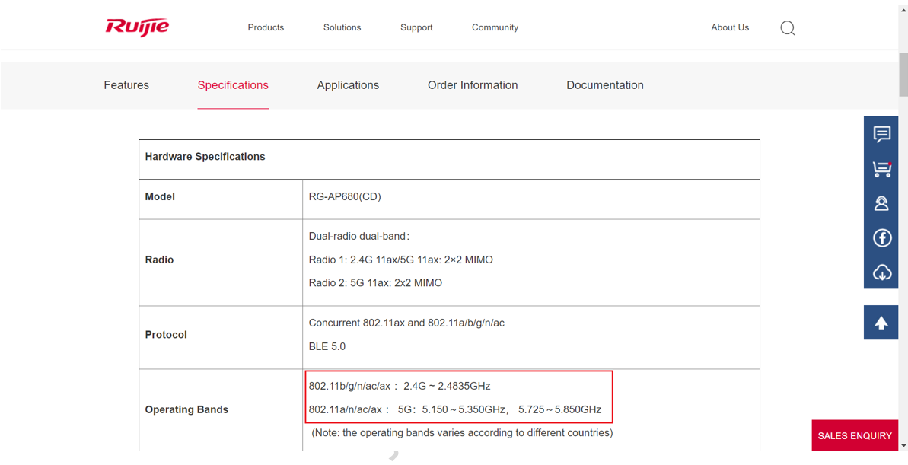Click the customer service agent icon
Image resolution: width=908 pixels, height=465 pixels.
[x=881, y=203]
